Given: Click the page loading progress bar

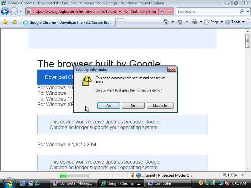Looking at the screenshot, I should coord(74,176).
